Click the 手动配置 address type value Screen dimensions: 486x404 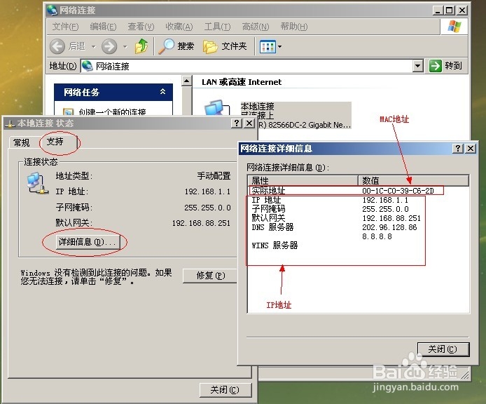[214, 176]
